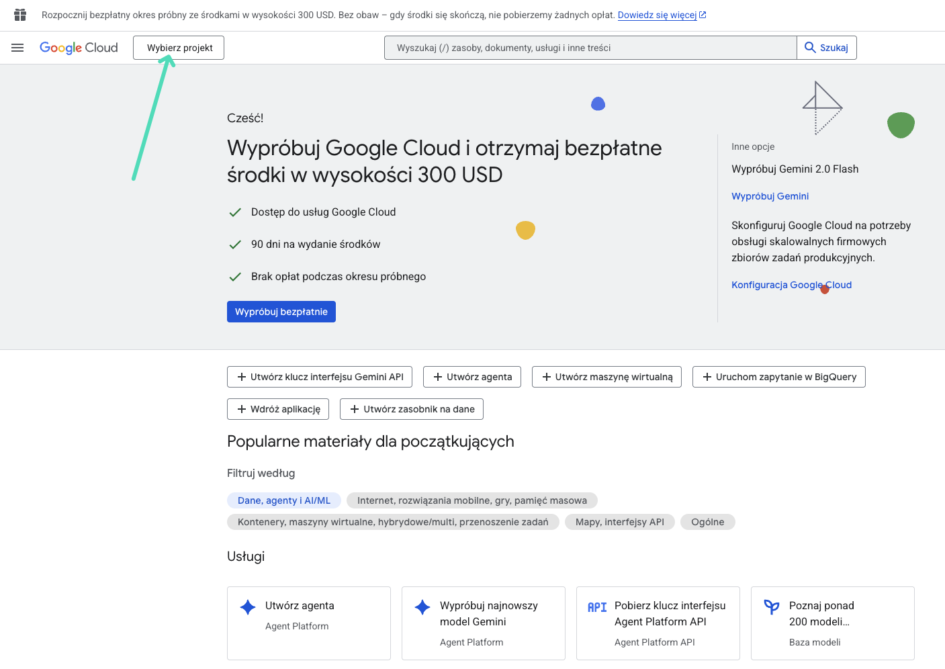Click Uruchom zapytanie w BigQuery button
The width and height of the screenshot is (945, 669).
pyautogui.click(x=779, y=377)
